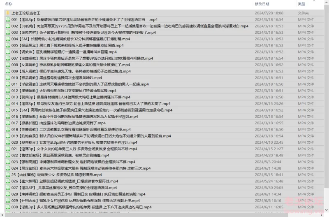The image size is (329, 217).
Task: Click the horizontal scrollbar left arrow
Action: (2, 215)
